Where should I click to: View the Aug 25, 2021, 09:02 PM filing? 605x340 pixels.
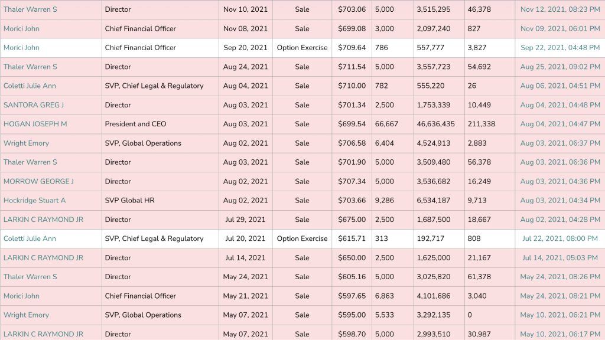(x=560, y=67)
